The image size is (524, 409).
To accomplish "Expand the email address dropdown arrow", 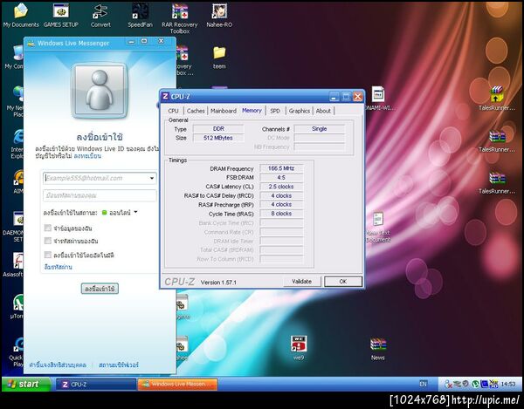I will pyautogui.click(x=152, y=178).
